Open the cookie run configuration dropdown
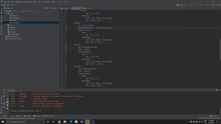 [x=181, y=5]
